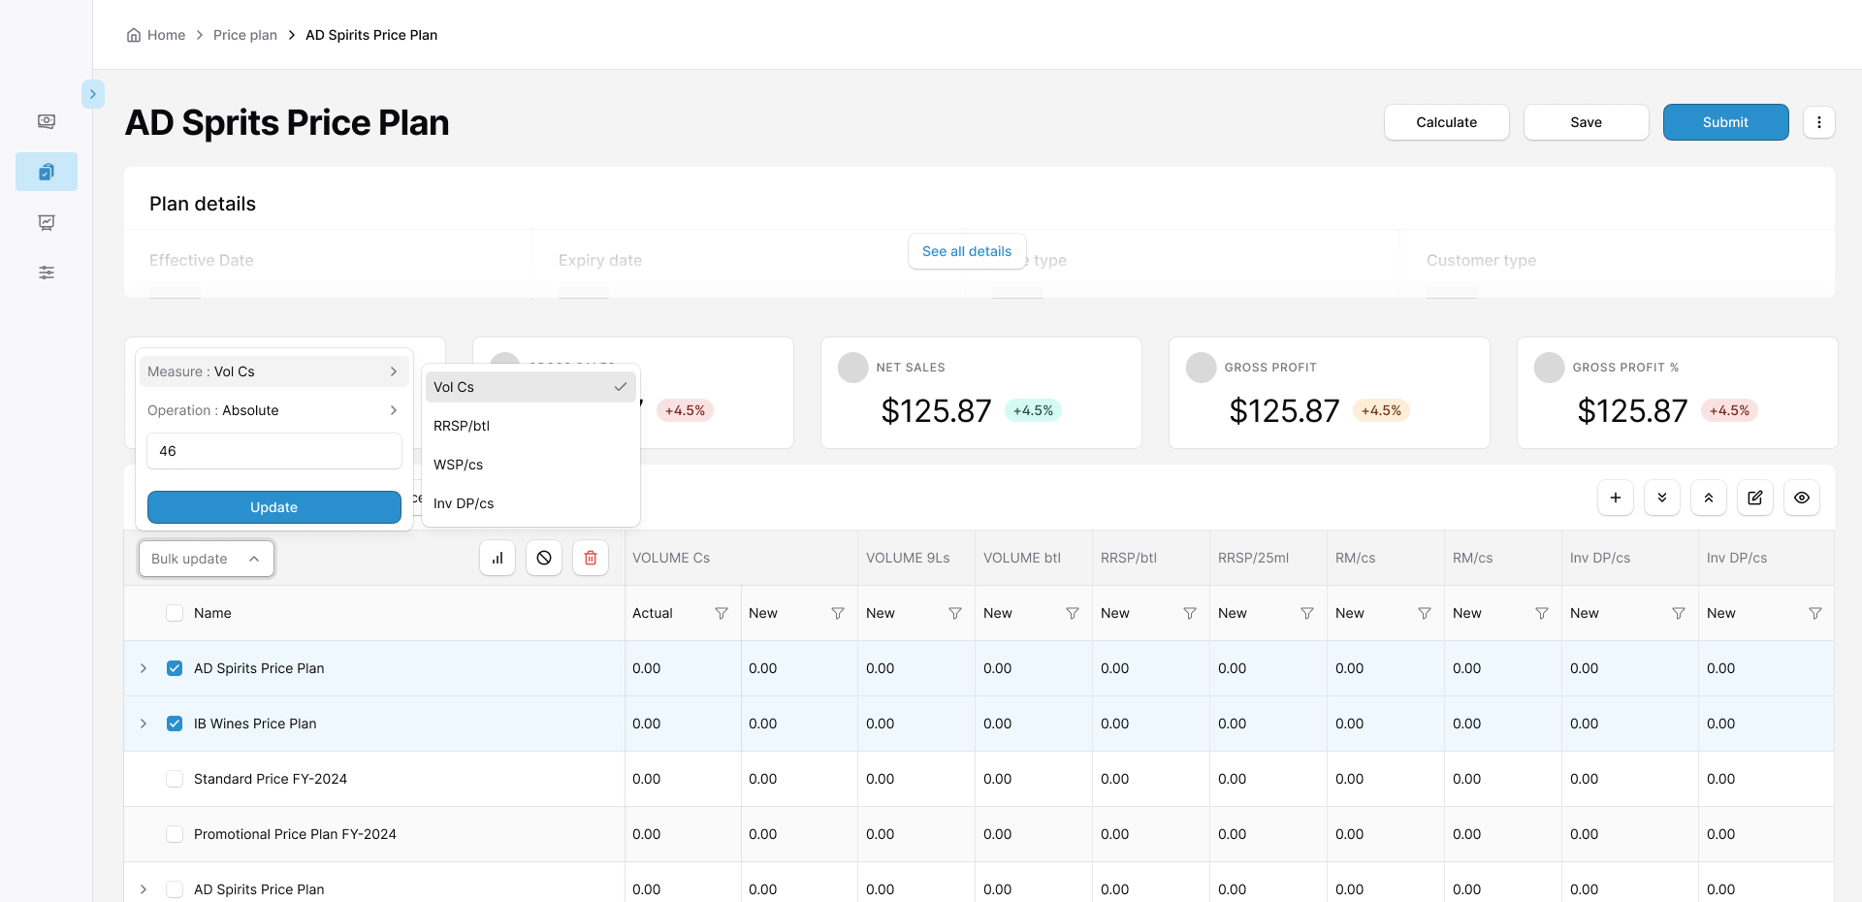The width and height of the screenshot is (1862, 902).
Task: Click the plus add icon above table
Action: (1616, 498)
